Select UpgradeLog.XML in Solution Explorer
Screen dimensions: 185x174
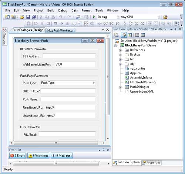142,91
